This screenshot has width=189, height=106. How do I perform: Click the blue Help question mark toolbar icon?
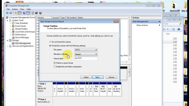click(x=24, y=13)
